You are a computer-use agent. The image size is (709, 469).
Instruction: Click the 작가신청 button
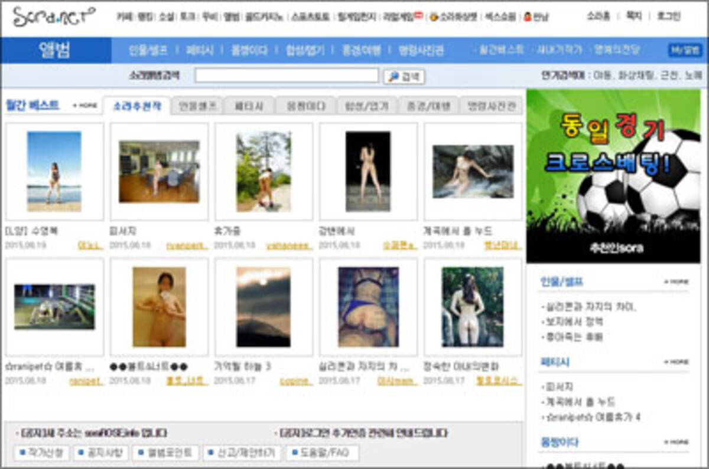(x=41, y=453)
